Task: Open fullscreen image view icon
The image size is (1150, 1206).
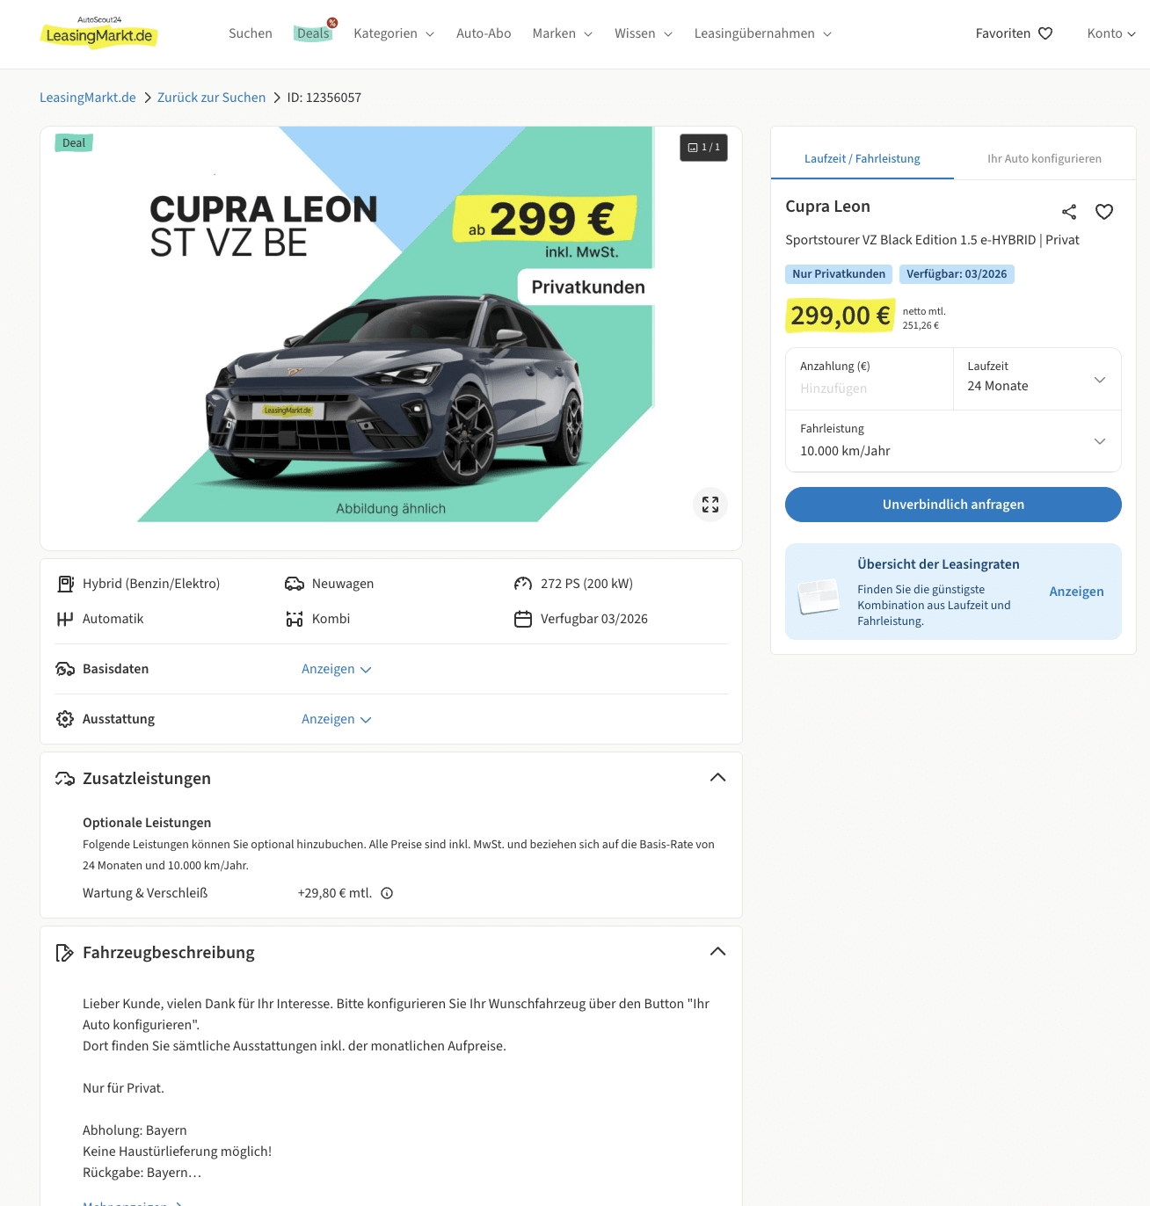Action: pyautogui.click(x=710, y=505)
